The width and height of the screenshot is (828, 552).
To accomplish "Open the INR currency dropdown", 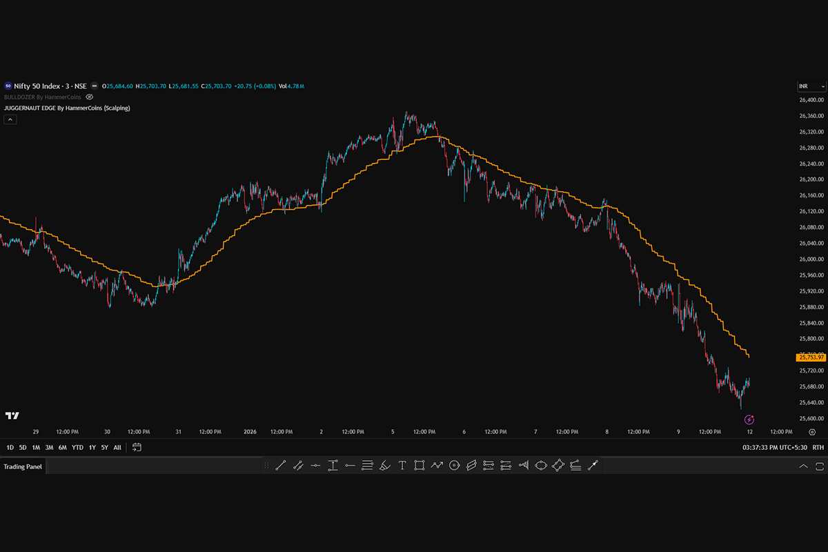I will (811, 86).
